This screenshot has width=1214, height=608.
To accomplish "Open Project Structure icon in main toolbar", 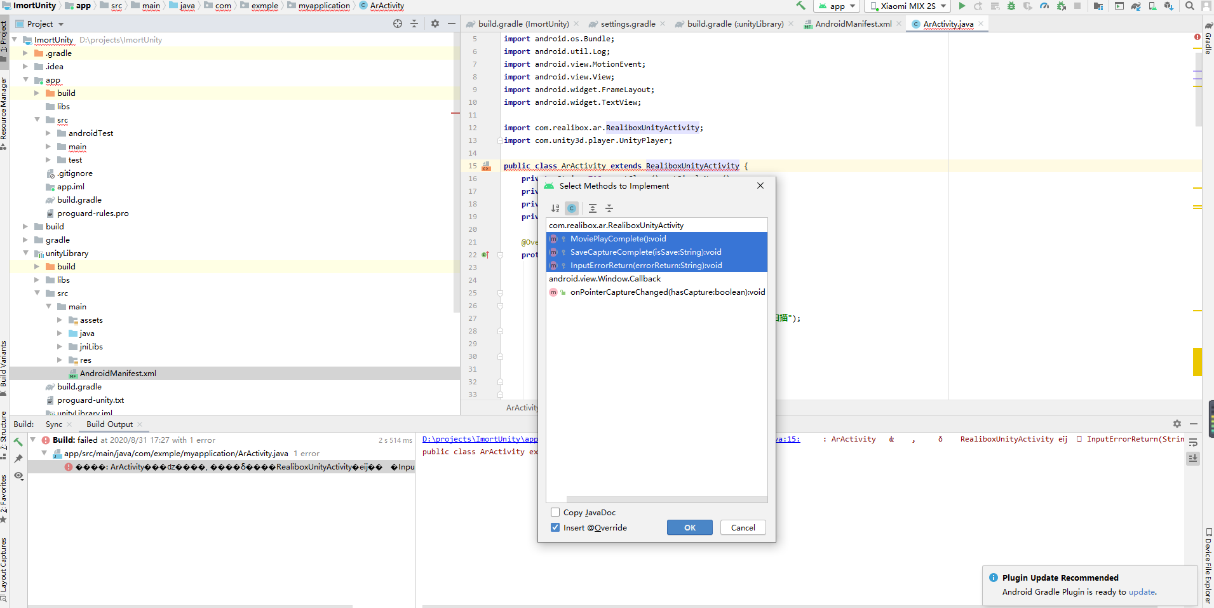I will (1098, 6).
